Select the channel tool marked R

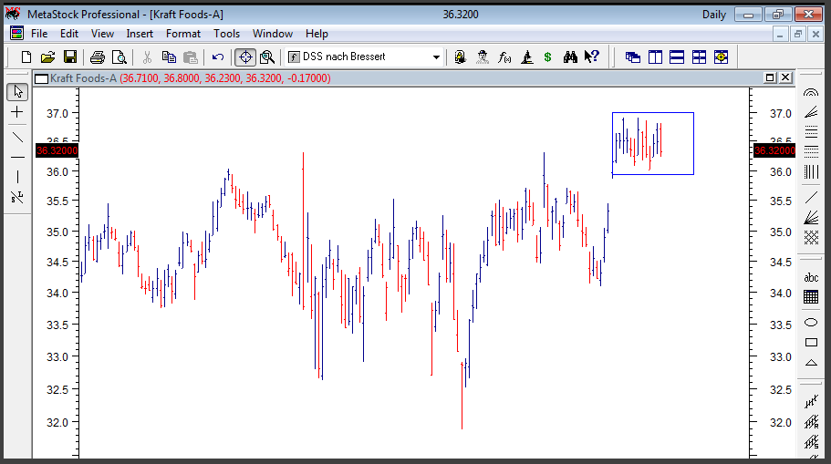point(811,422)
